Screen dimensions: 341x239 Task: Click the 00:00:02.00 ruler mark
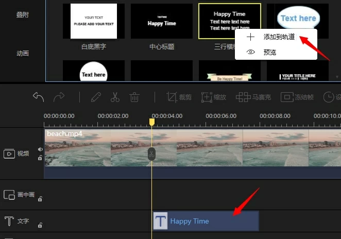click(113, 116)
